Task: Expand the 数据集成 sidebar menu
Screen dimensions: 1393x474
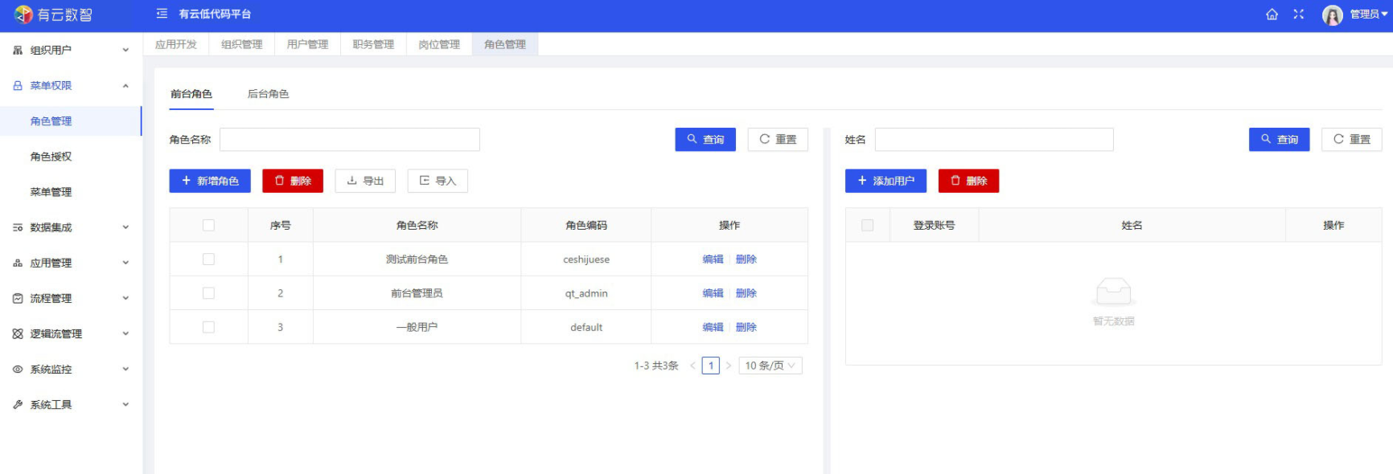Action: tap(71, 227)
